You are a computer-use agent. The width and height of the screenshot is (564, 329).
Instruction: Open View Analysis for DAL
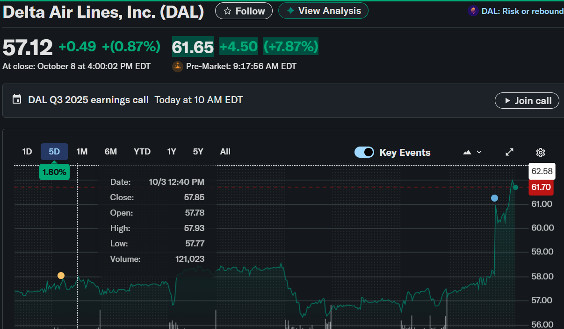(x=323, y=11)
